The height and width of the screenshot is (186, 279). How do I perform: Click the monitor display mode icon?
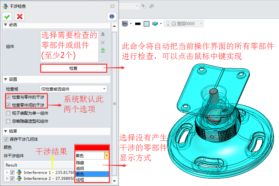point(125,23)
